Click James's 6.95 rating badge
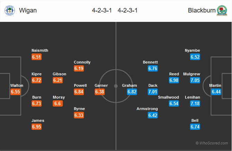Viewport: 232px width, 151px height. 36,127
